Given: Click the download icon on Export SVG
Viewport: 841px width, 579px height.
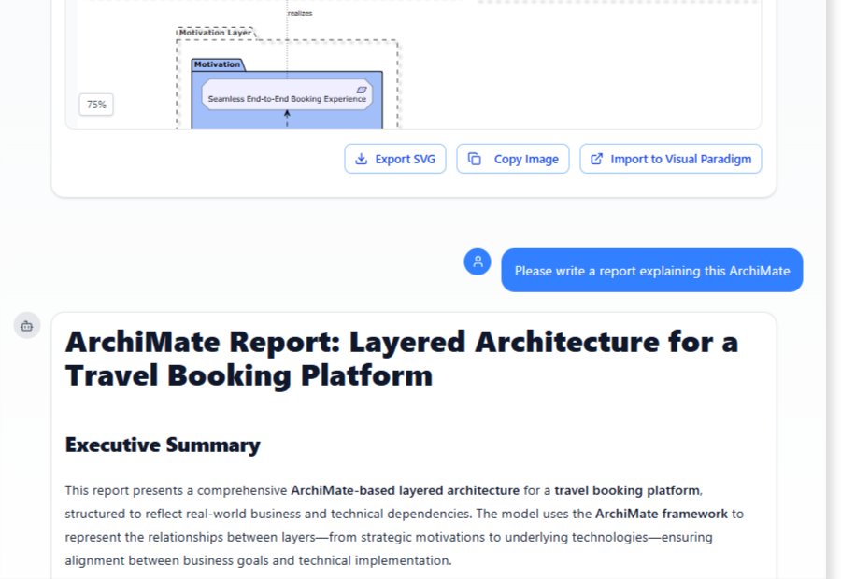Looking at the screenshot, I should click(x=361, y=159).
